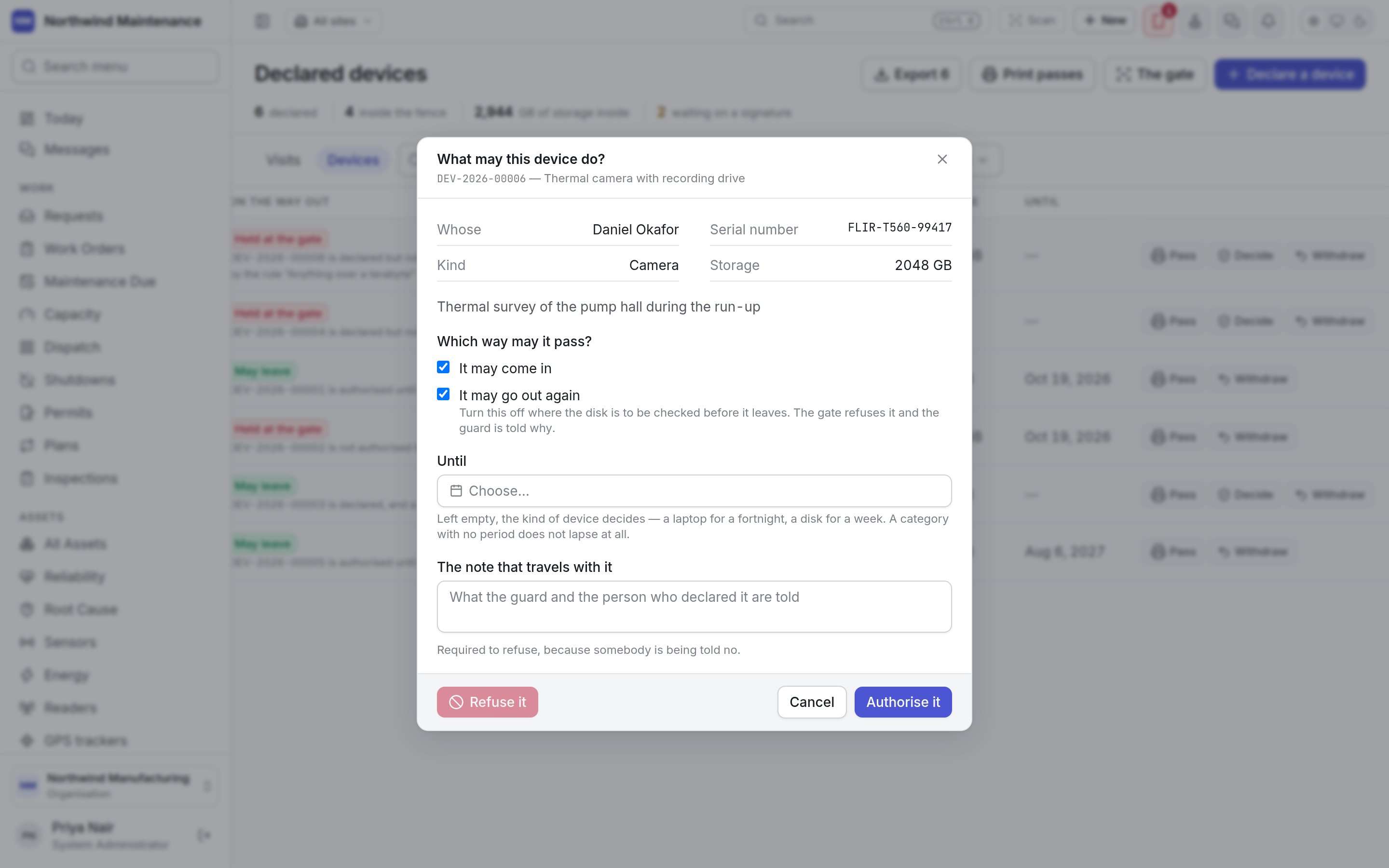The image size is (1389, 868).
Task: Open Sensors in the sidebar
Action: (115, 642)
